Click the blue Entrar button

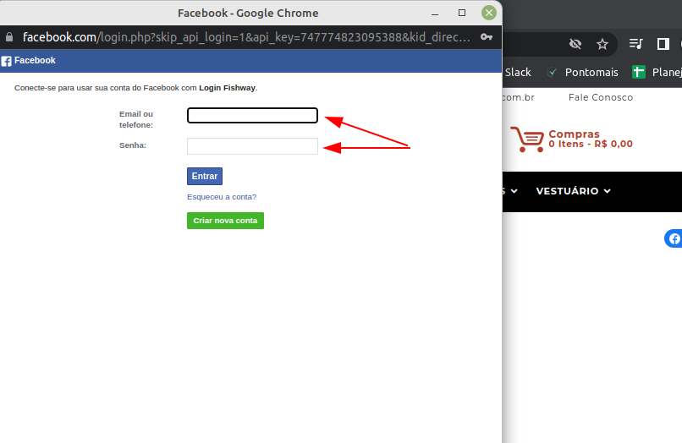205,176
